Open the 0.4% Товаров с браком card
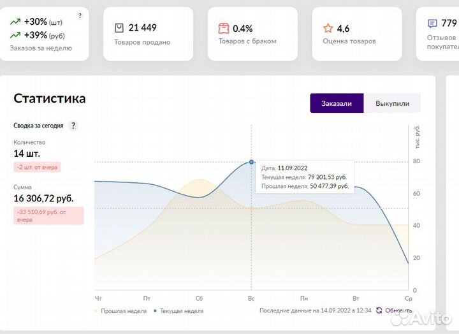 click(x=252, y=34)
